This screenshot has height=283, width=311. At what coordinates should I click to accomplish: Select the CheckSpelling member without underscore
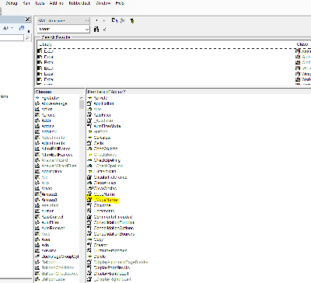point(107,160)
